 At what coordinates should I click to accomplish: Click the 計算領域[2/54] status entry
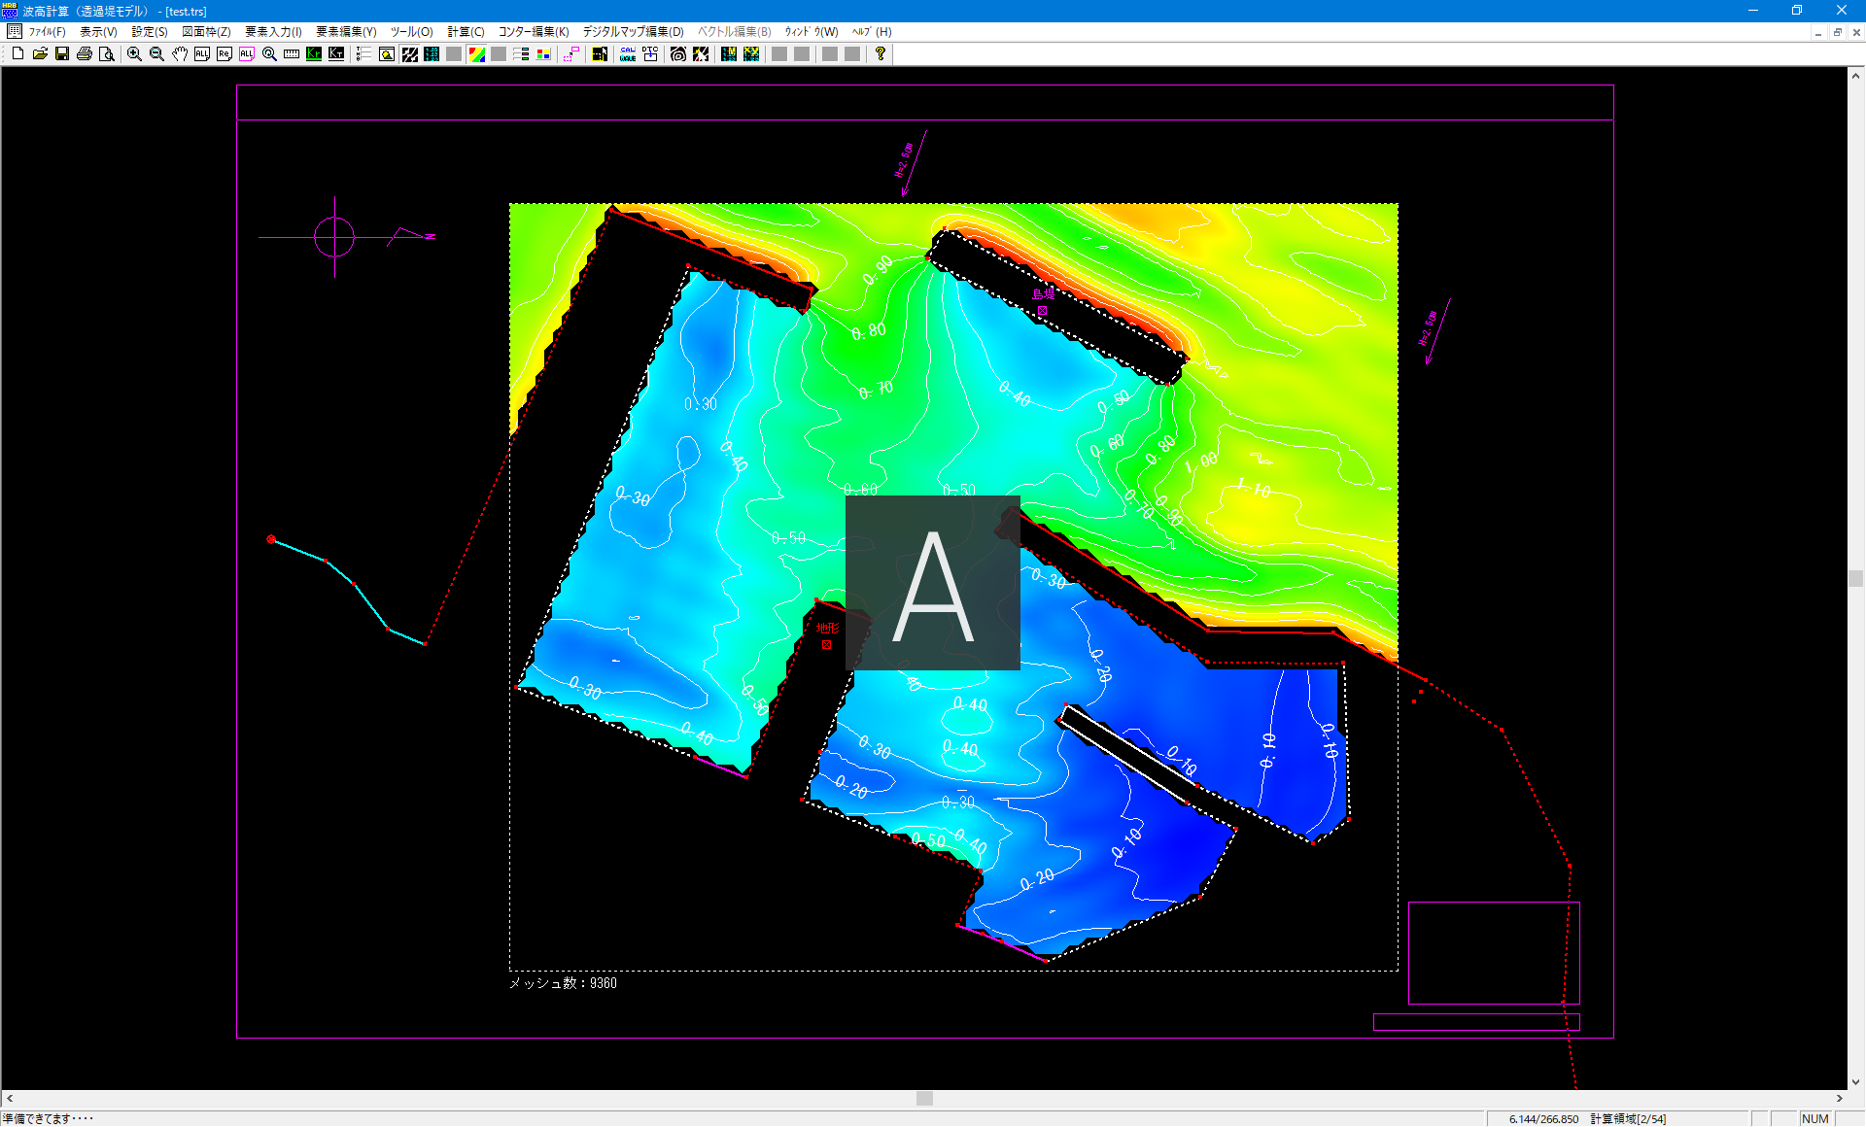tap(1628, 1119)
